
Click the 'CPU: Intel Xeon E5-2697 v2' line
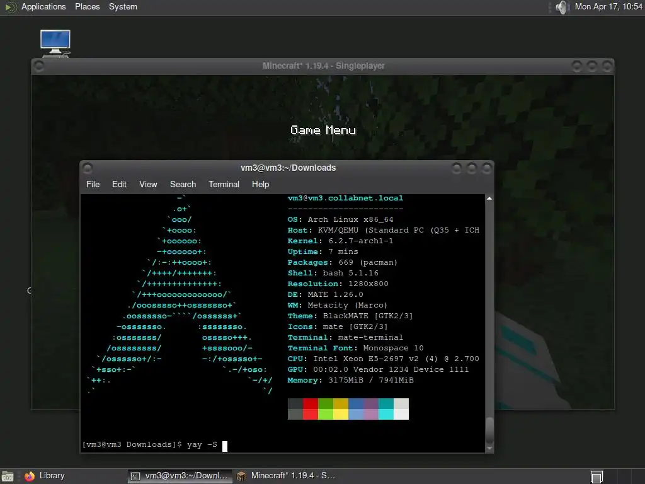point(384,359)
